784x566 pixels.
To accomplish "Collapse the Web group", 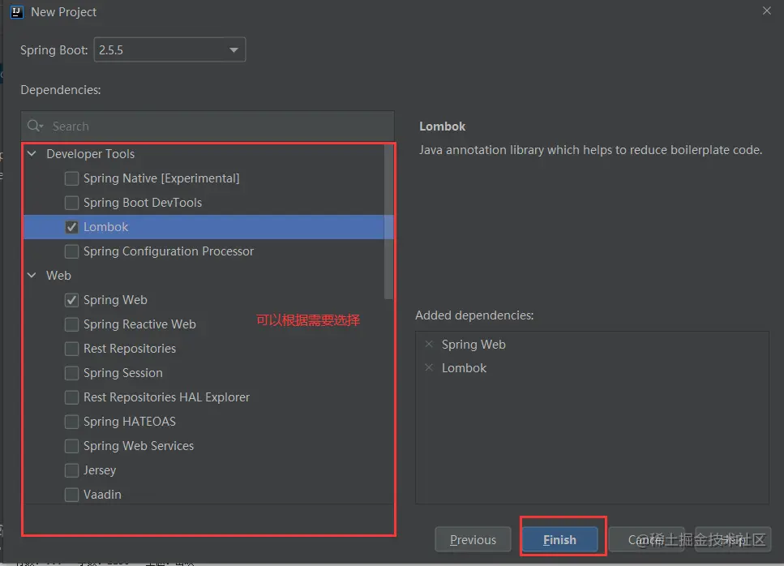I will tap(32, 275).
